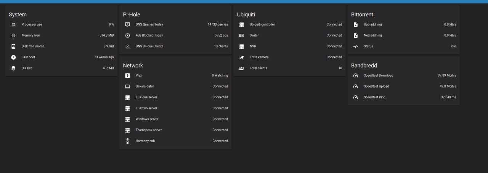Click the 0 Watching value
This screenshot has height=173, width=488.
click(x=220, y=75)
